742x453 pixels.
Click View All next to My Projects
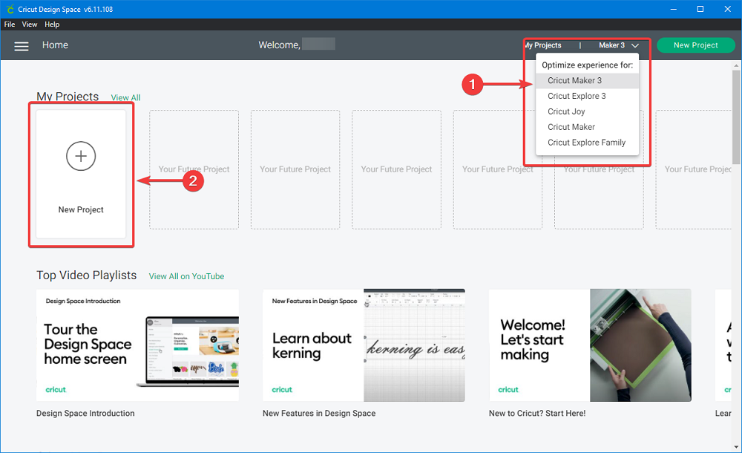pyautogui.click(x=125, y=97)
